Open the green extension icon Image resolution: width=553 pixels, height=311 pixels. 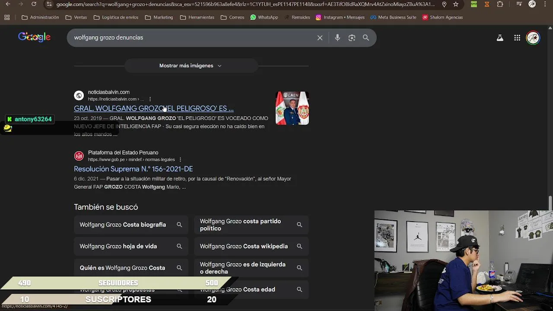tap(474, 4)
